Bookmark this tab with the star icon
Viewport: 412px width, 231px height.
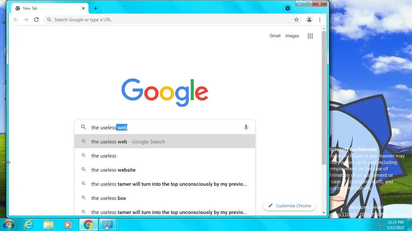pos(296,20)
